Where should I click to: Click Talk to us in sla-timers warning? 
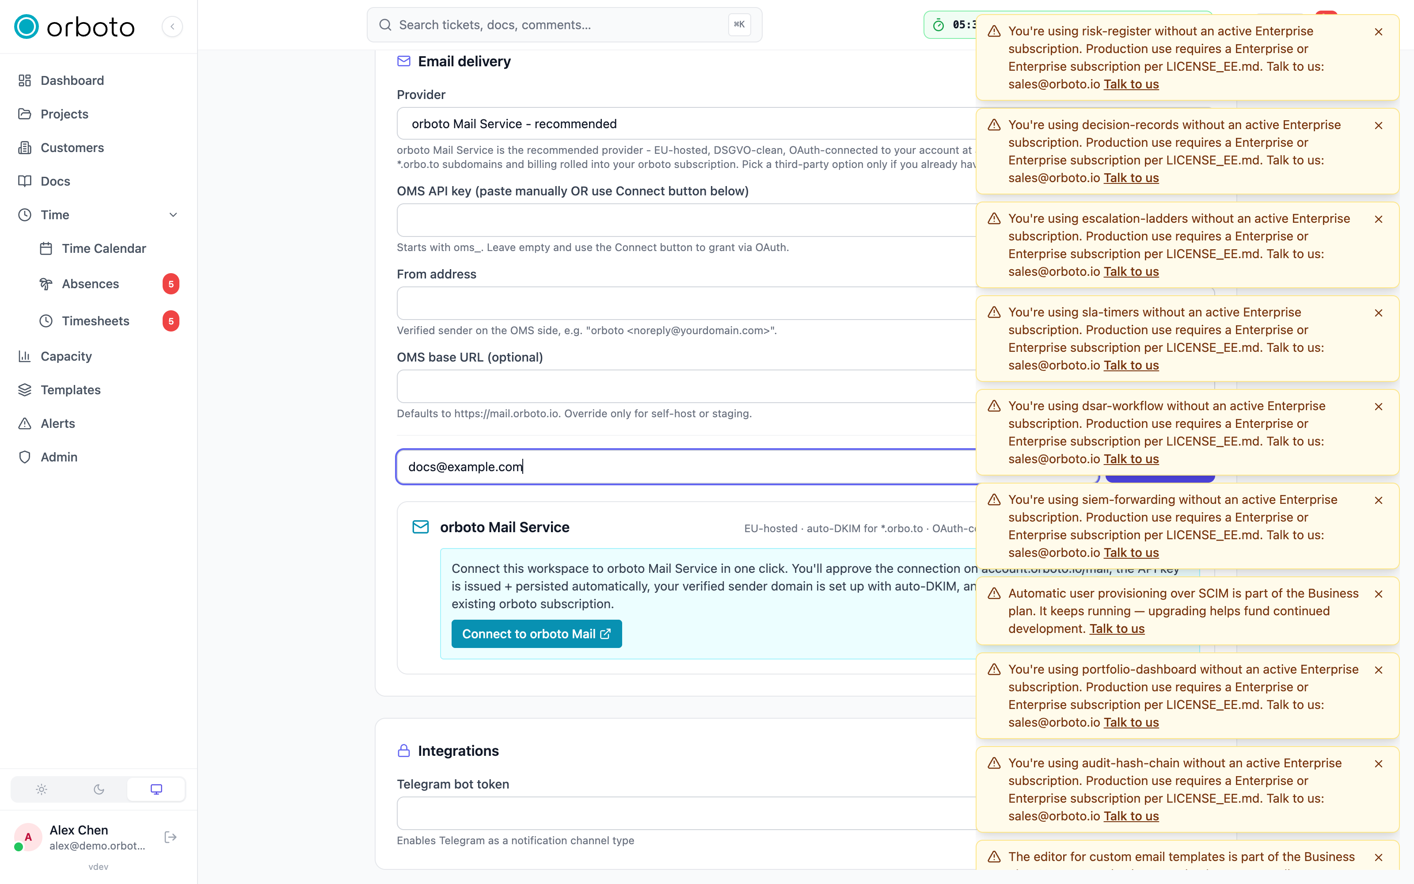(1131, 366)
